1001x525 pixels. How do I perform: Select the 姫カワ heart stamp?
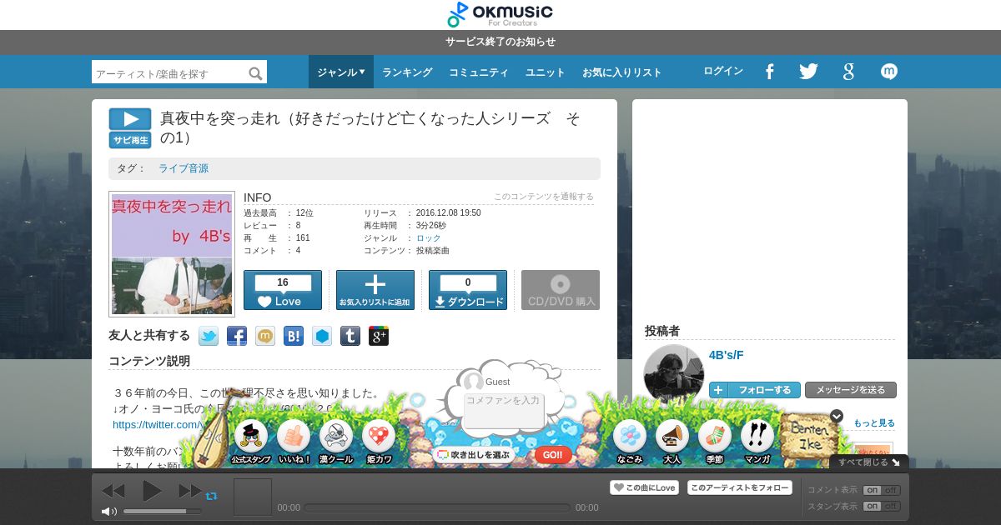tap(379, 442)
